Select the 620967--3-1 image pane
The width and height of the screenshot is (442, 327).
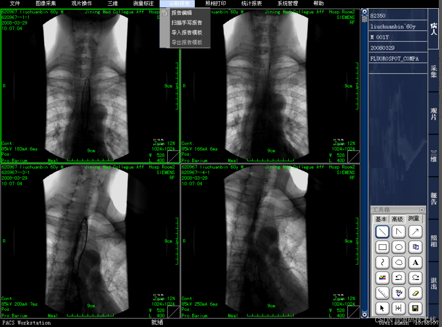(x=90, y=241)
